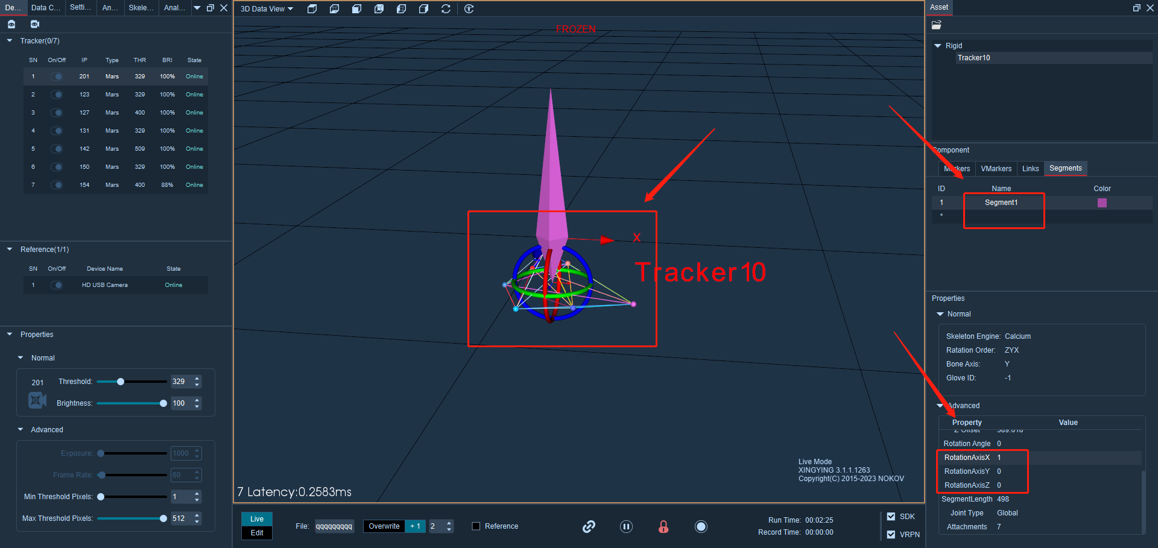This screenshot has width=1158, height=548.
Task: Toggle On/Off switch for tracker IP 201
Action: pyautogui.click(x=57, y=77)
